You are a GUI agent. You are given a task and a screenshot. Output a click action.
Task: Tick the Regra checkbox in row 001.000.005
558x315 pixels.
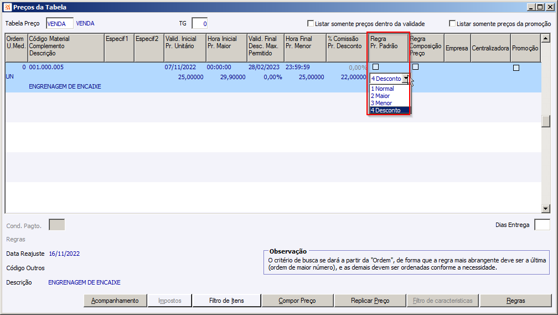pyautogui.click(x=375, y=67)
